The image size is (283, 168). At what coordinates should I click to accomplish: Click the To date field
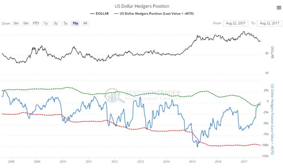[x=269, y=23]
